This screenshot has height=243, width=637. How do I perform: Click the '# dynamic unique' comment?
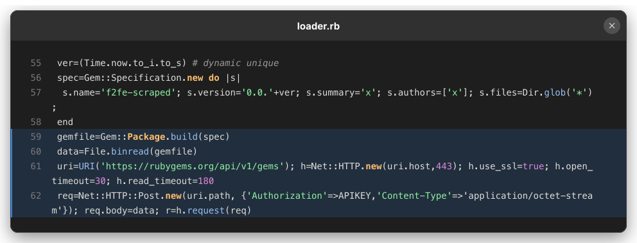point(235,63)
